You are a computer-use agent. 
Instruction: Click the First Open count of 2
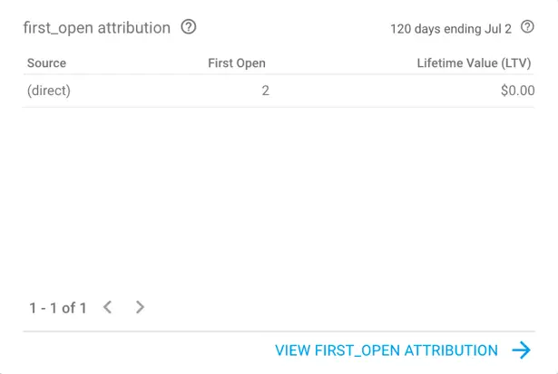pyautogui.click(x=265, y=91)
